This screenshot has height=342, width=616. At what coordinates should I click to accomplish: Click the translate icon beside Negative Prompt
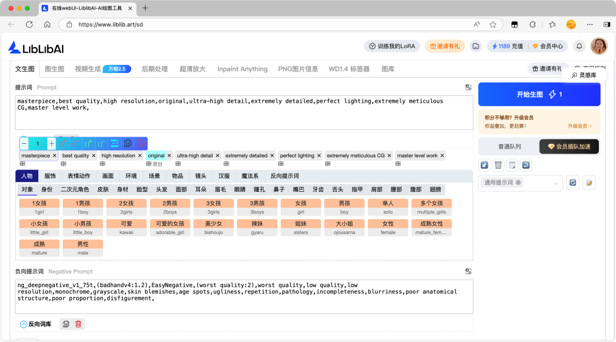click(468, 271)
